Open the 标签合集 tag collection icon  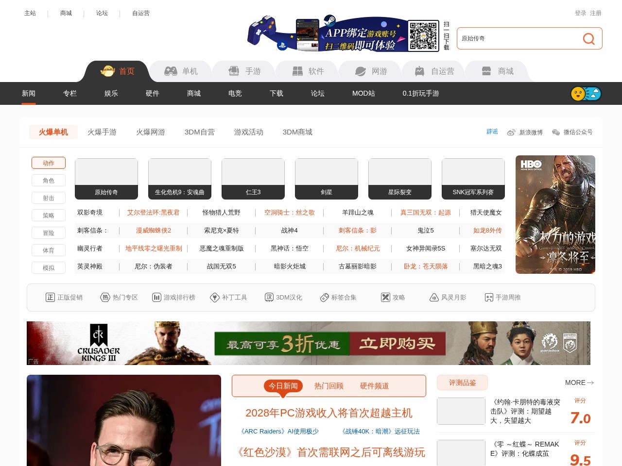[325, 298]
